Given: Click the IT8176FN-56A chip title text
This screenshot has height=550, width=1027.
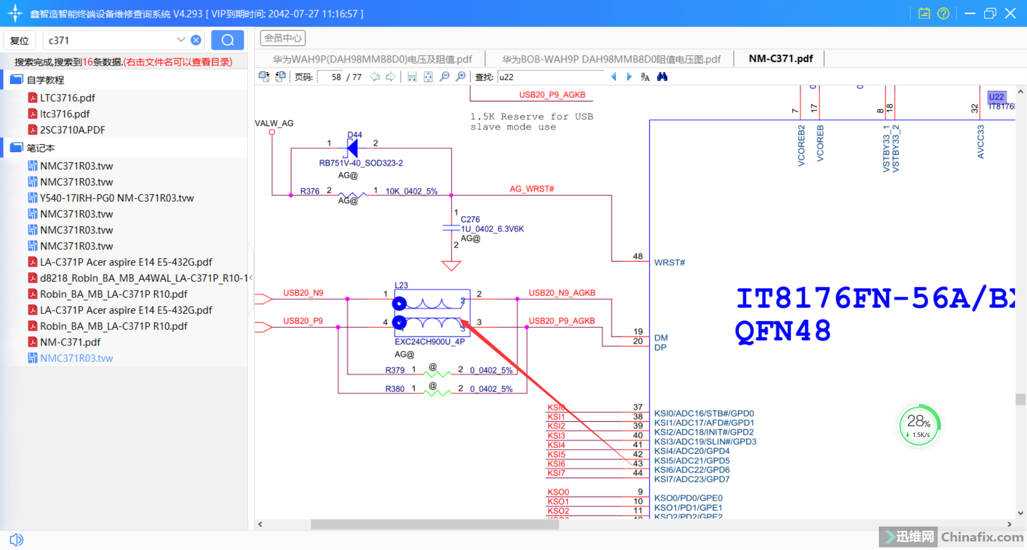Looking at the screenshot, I should point(875,298).
